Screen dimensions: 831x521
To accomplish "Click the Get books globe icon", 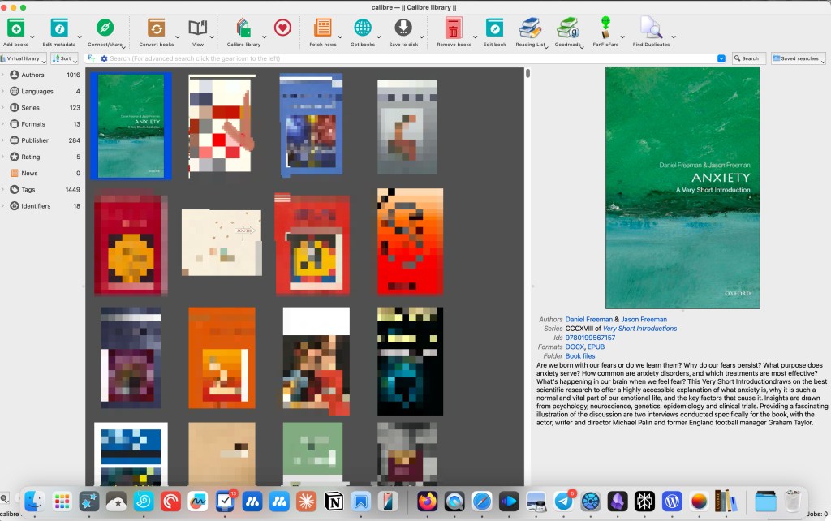I will (363, 28).
